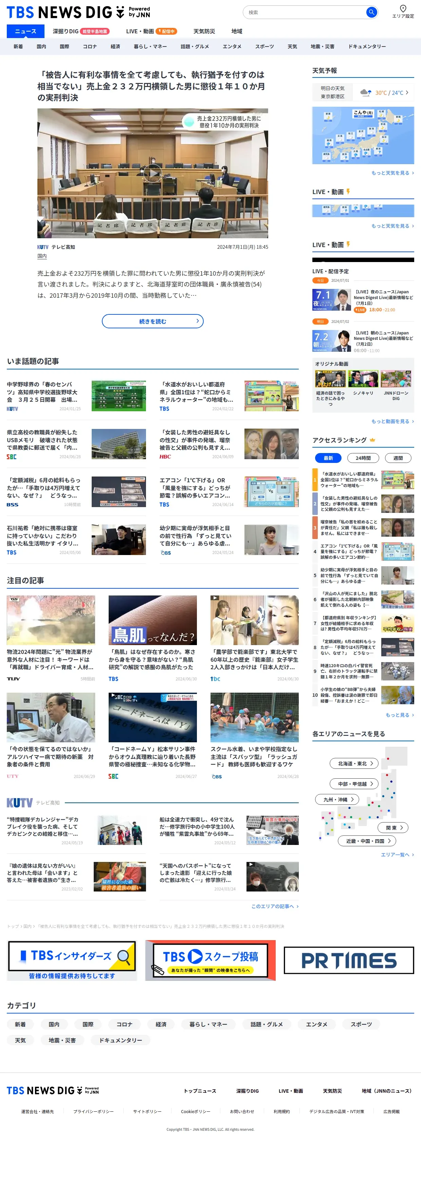Expand the 近畿・中国・四国 area button
This screenshot has width=421, height=1177.
pos(367,841)
